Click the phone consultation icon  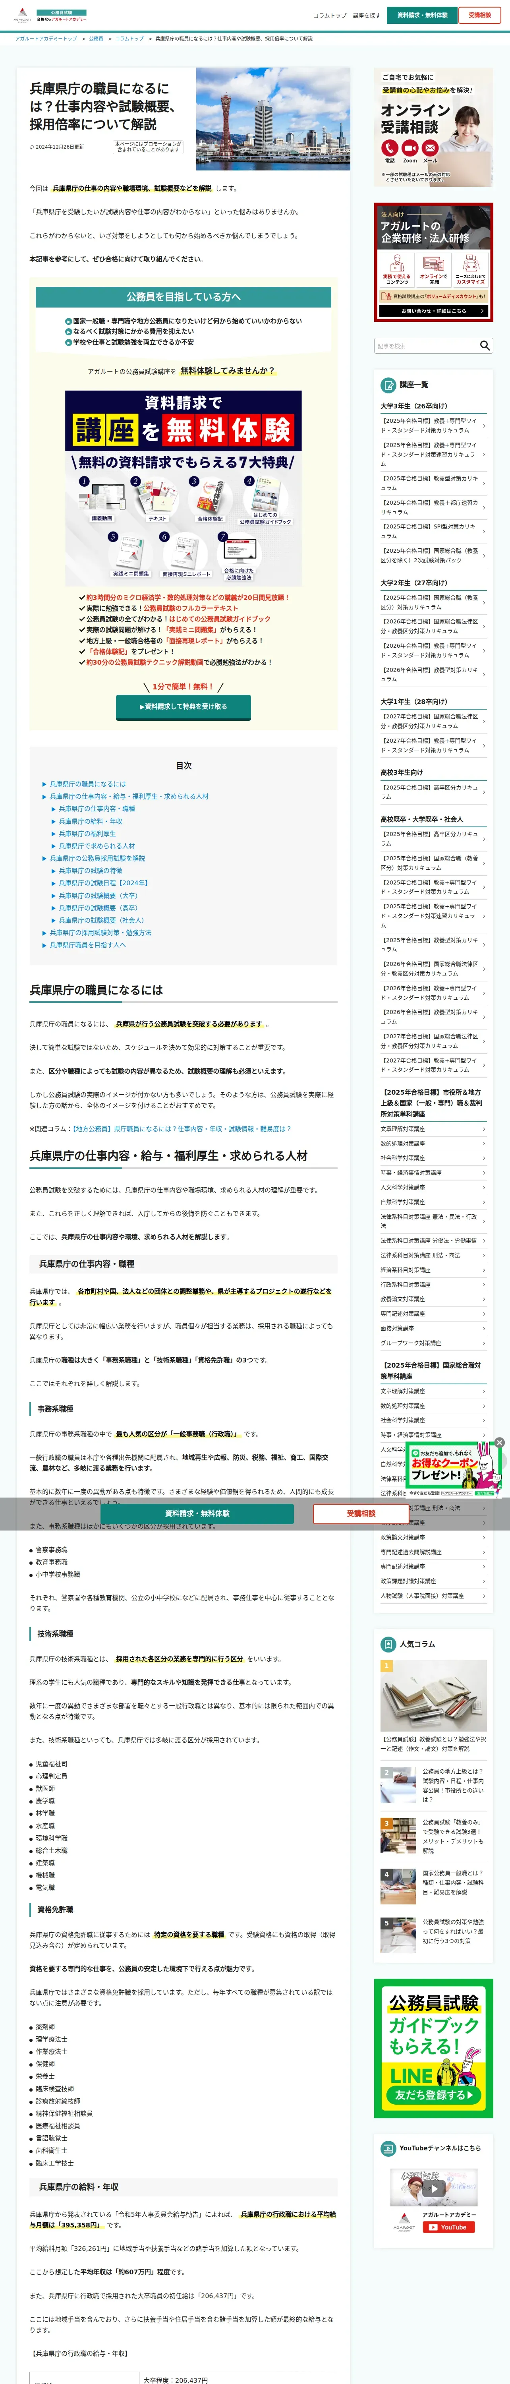390,148
